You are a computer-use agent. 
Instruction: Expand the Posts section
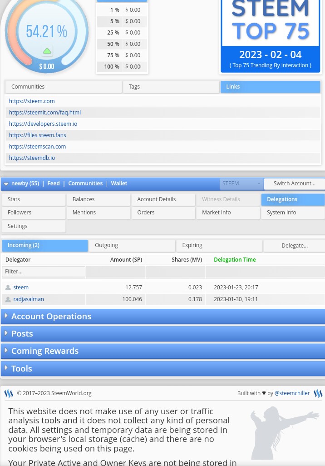tap(163, 334)
